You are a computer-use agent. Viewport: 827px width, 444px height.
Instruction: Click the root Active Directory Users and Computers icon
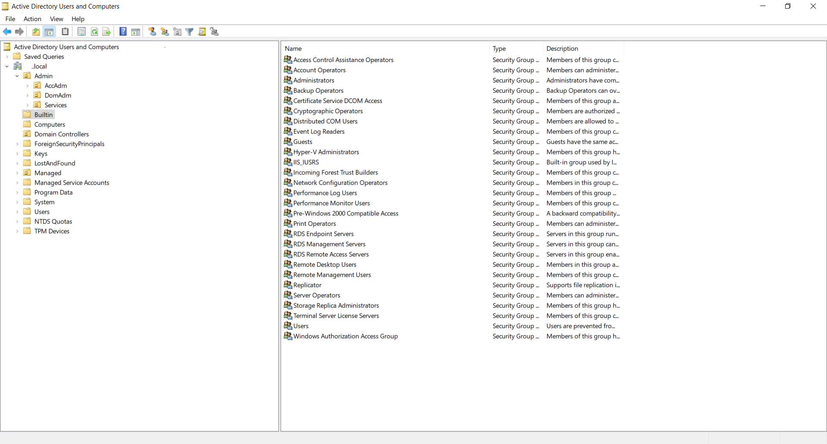[7, 47]
